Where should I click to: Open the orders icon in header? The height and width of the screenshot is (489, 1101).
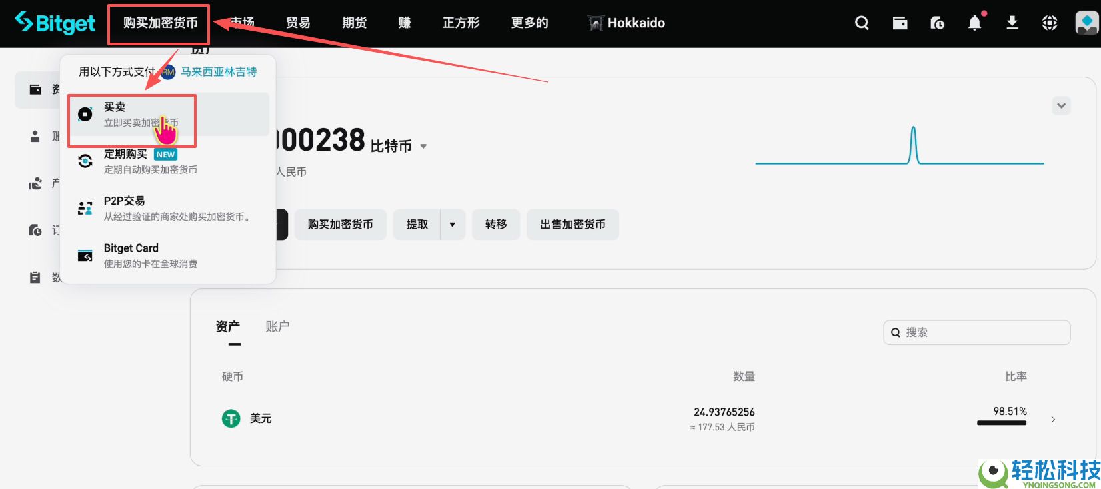click(937, 23)
